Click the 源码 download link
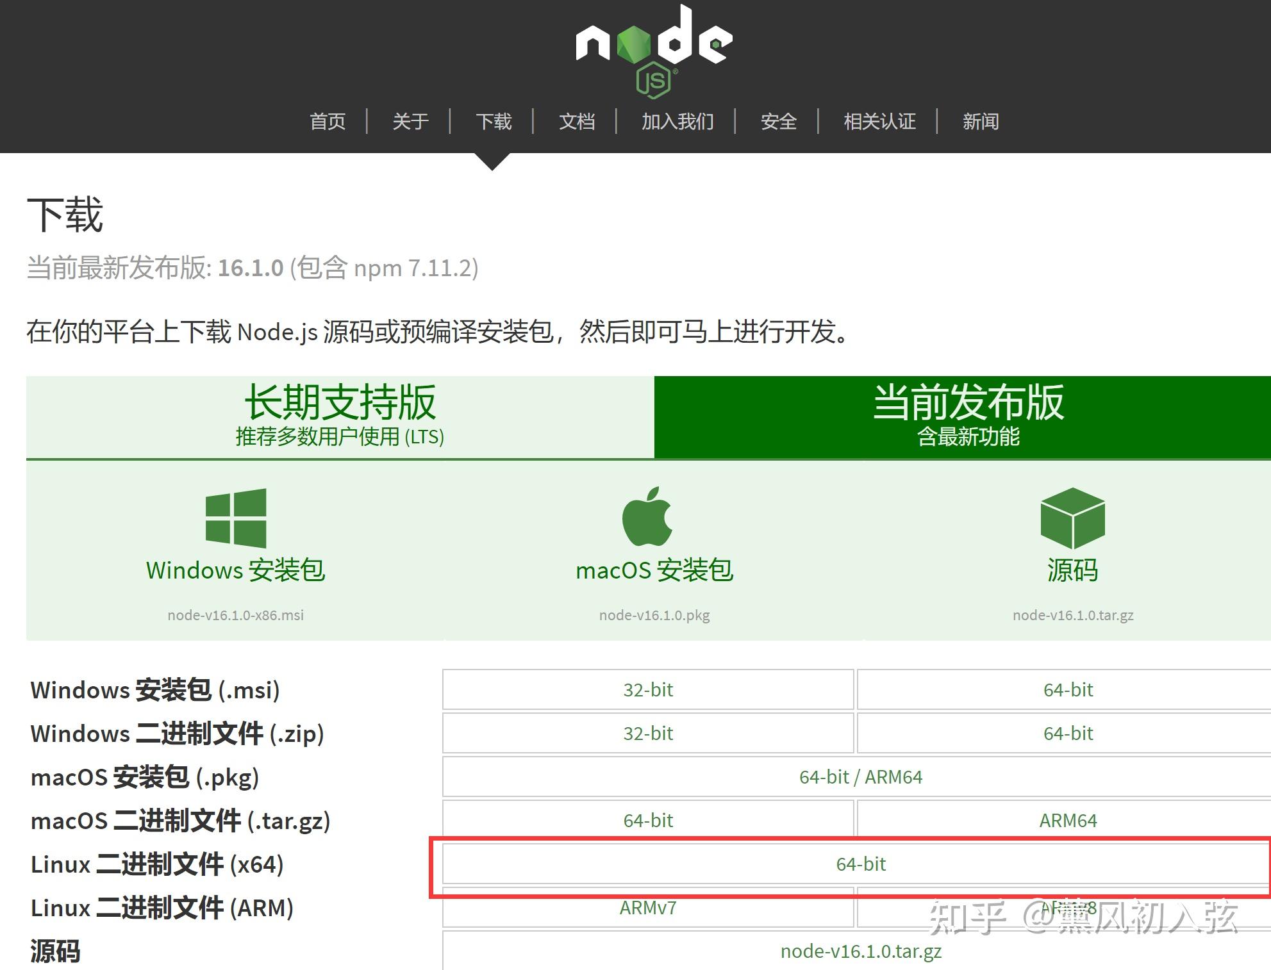Viewport: 1271px width, 970px height. pyautogui.click(x=1073, y=570)
